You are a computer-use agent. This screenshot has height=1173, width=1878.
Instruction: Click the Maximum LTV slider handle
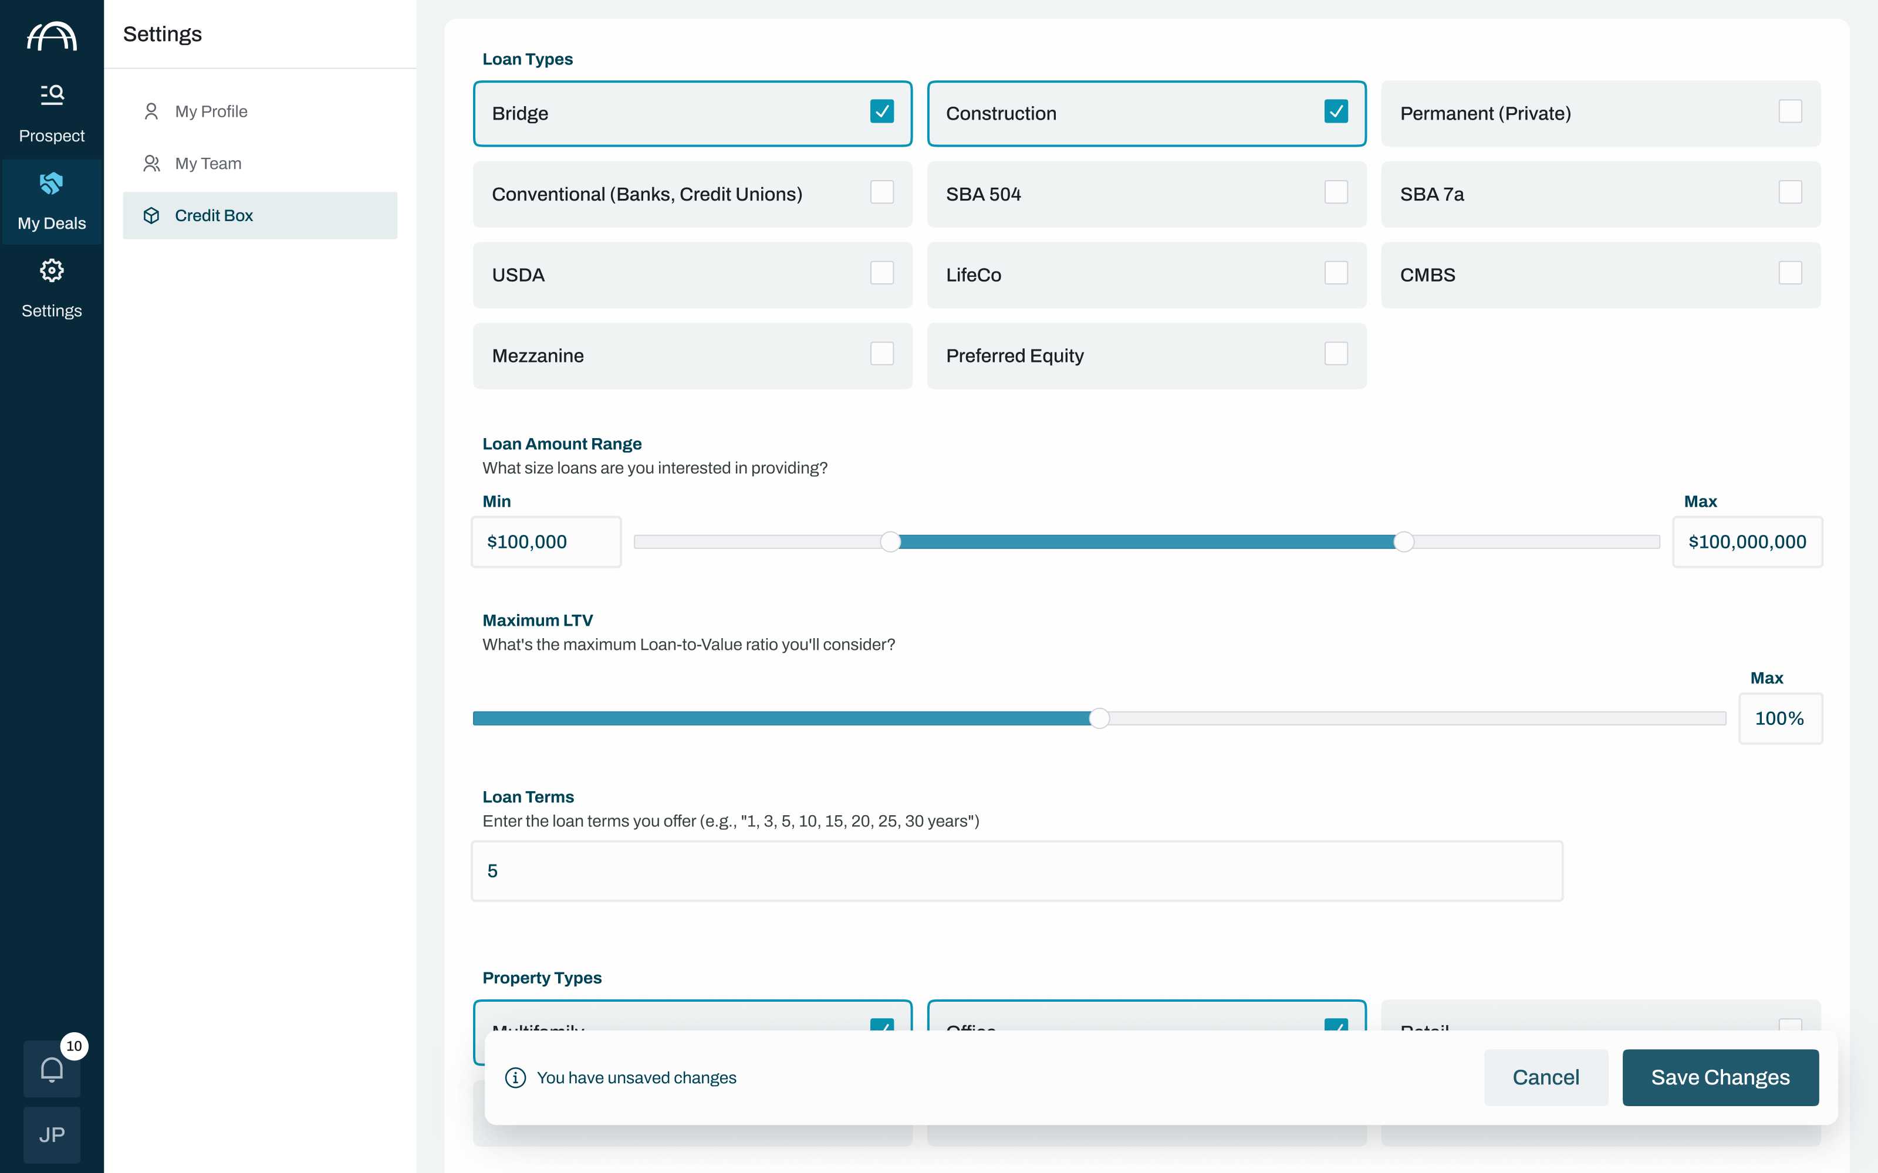pos(1099,718)
